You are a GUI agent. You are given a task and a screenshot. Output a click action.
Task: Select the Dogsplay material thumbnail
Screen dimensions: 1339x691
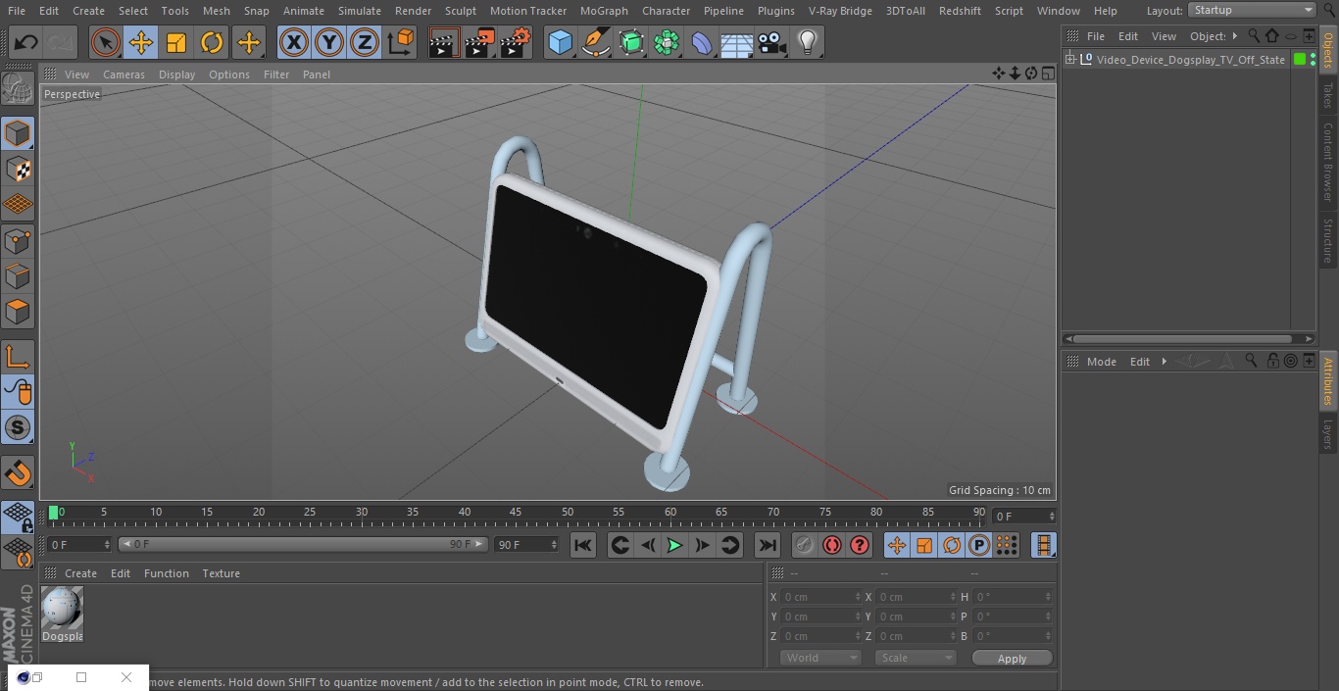click(x=63, y=609)
